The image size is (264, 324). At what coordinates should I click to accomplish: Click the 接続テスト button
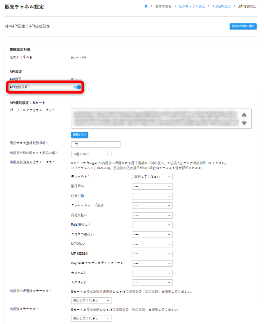pyautogui.click(x=80, y=135)
